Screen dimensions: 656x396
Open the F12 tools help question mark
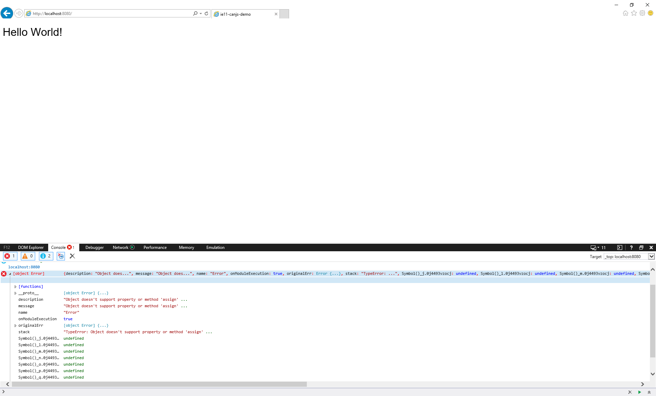click(x=631, y=247)
